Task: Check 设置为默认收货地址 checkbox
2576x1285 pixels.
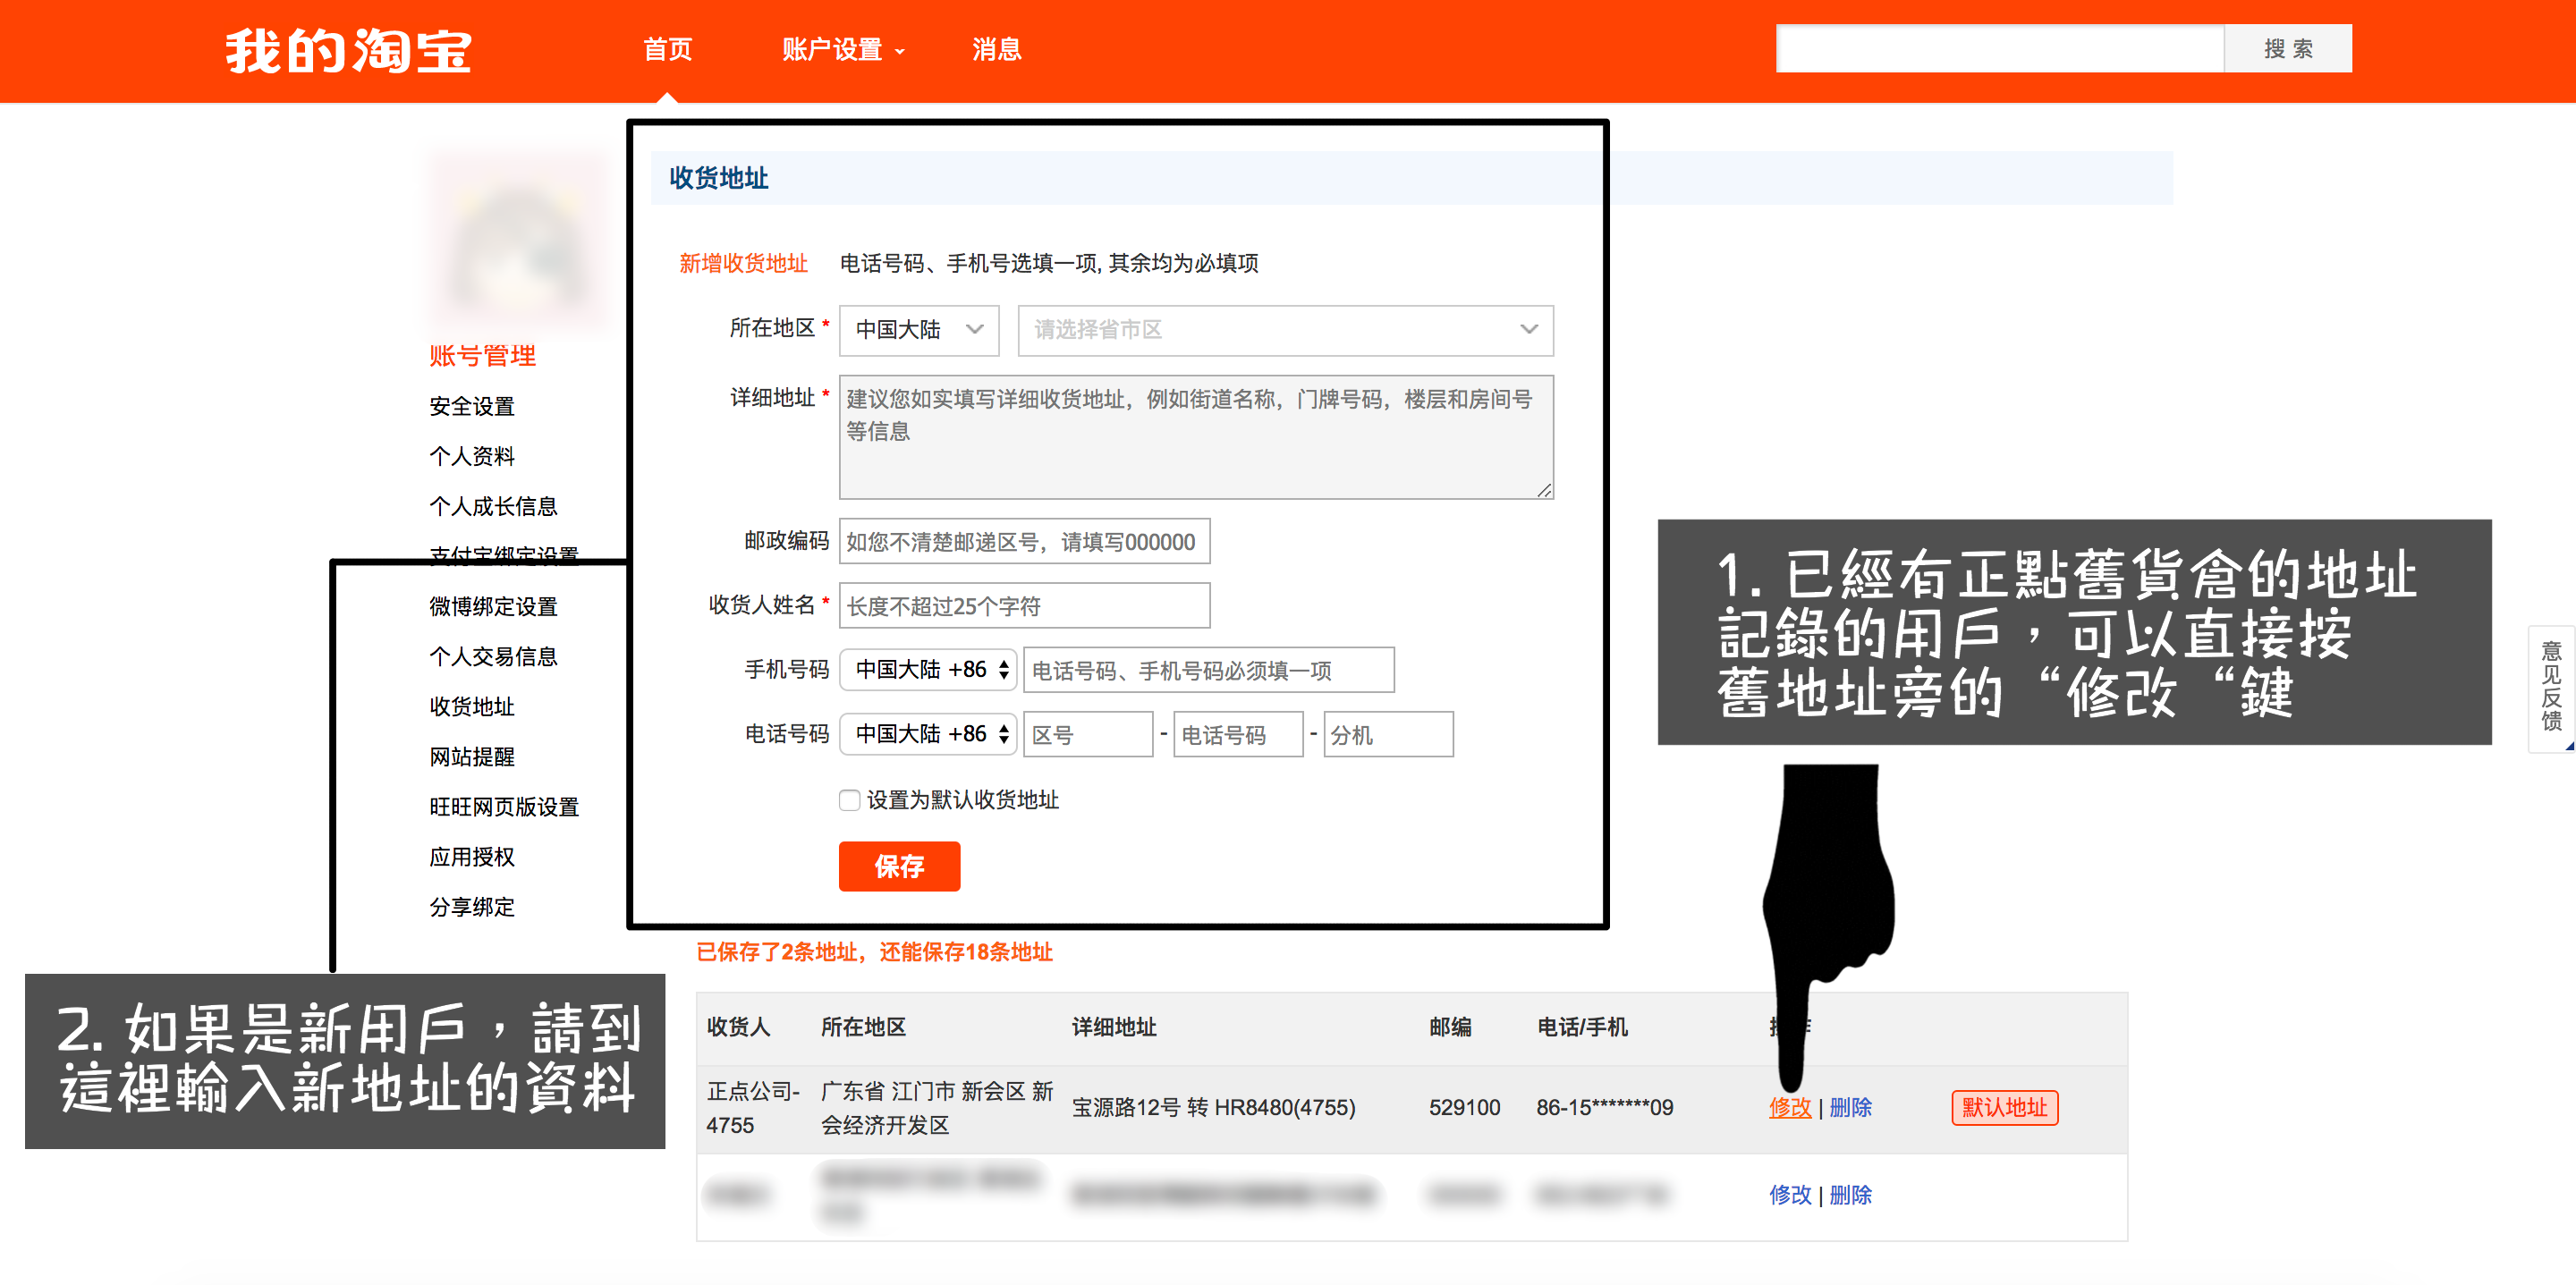Action: [x=850, y=800]
